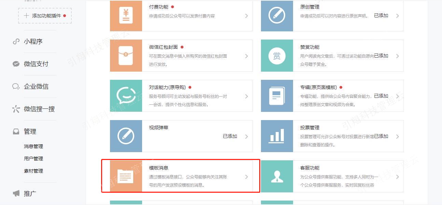Screen dimensions: 442x205
Task: Click the 企业微信 sidebar icon
Action: (16, 87)
